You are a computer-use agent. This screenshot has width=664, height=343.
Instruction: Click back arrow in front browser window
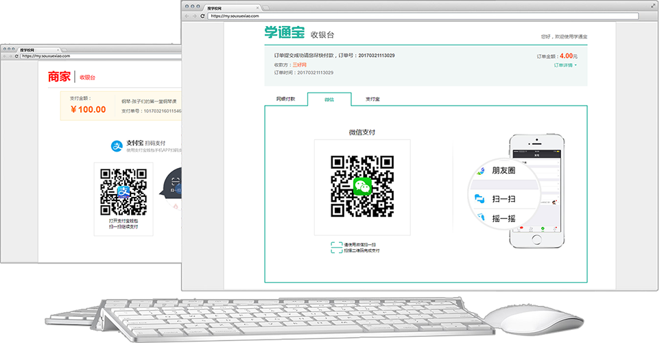187,16
